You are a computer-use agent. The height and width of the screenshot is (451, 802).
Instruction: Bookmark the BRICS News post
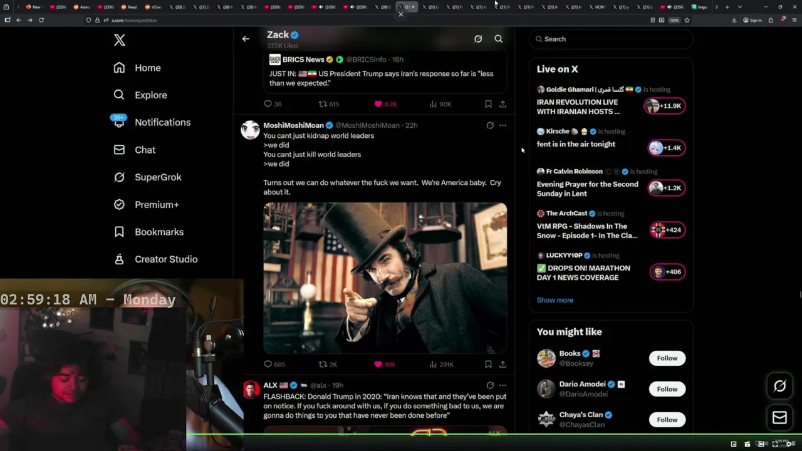(x=488, y=104)
